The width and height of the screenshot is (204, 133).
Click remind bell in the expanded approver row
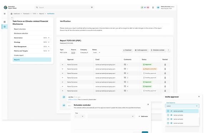tap(165, 91)
